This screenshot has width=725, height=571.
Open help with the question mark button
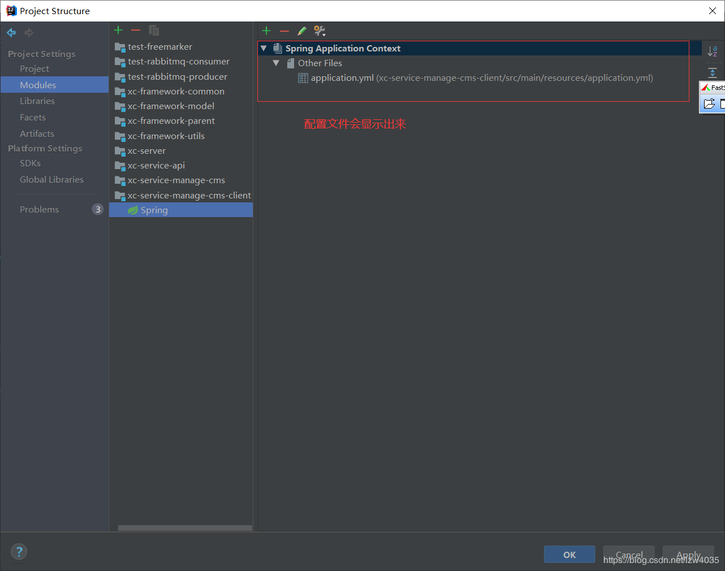(x=19, y=552)
